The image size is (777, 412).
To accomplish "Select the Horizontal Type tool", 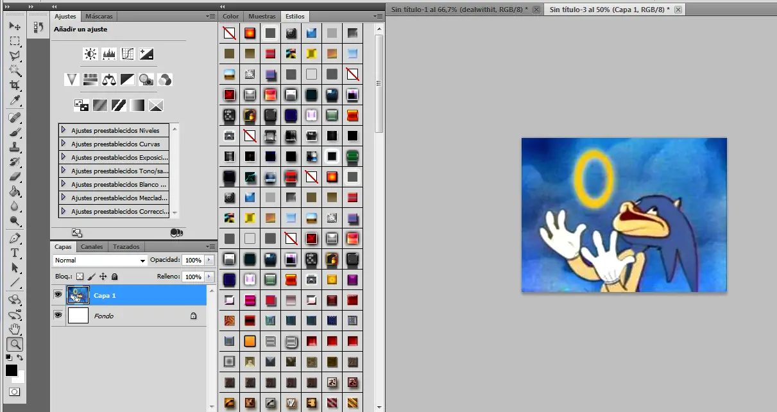I will 15,253.
